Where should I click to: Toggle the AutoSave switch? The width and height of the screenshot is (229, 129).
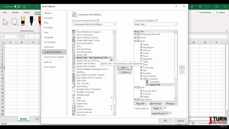[x=17, y=6]
